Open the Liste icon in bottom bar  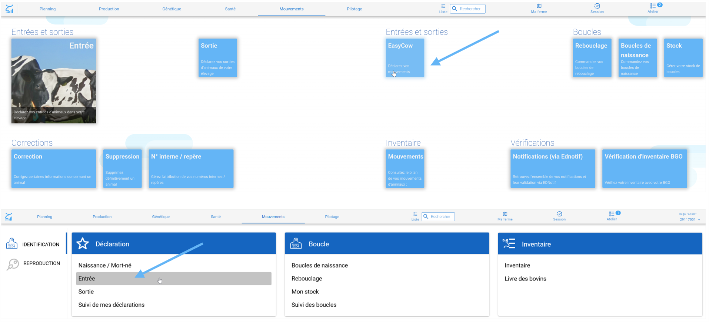tap(415, 216)
